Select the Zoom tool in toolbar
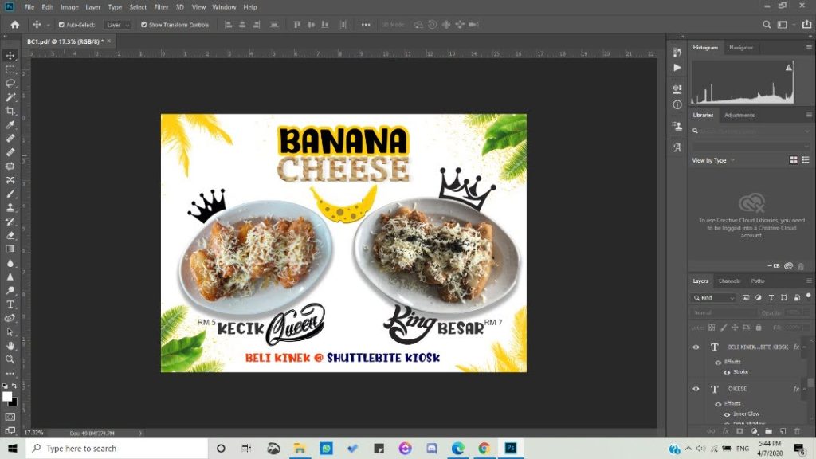Screen dimensions: 816x459 pos(10,359)
